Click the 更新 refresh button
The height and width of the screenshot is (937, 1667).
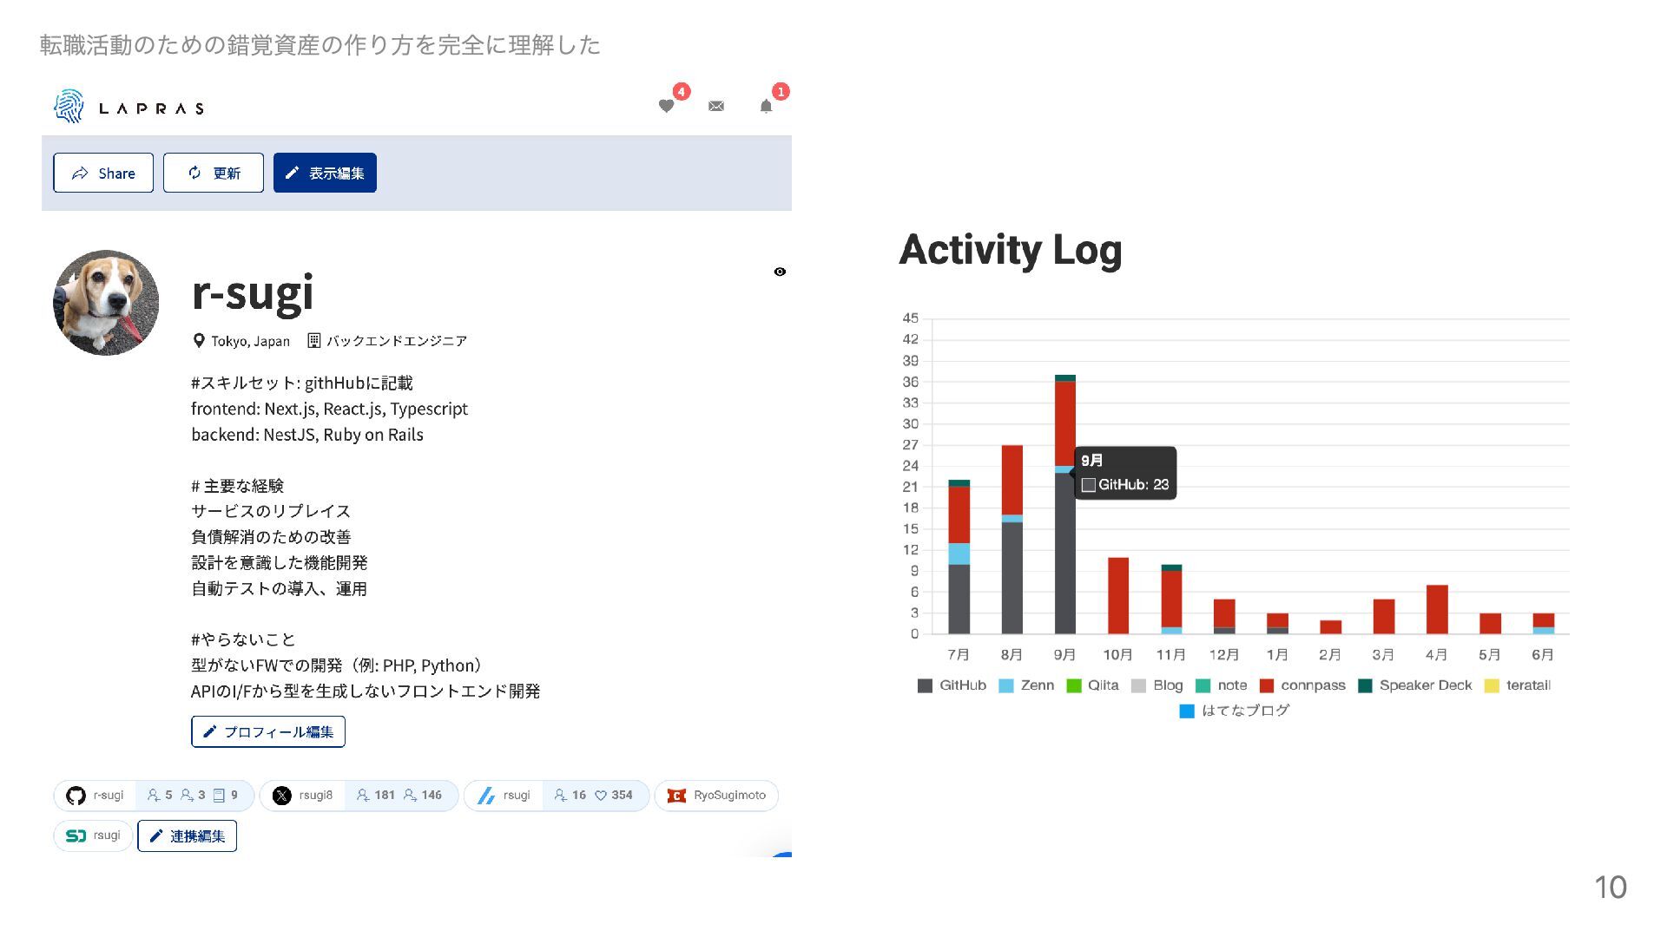pos(214,173)
